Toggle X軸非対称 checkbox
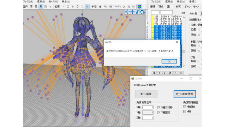Viewport: 225px width, 127px height. tap(159, 108)
